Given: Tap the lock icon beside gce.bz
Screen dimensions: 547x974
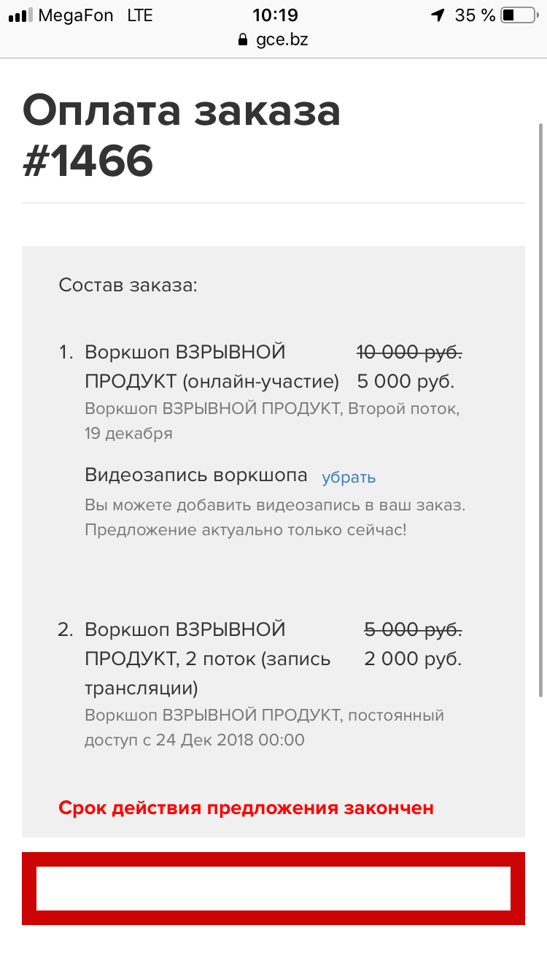Looking at the screenshot, I should point(244,40).
